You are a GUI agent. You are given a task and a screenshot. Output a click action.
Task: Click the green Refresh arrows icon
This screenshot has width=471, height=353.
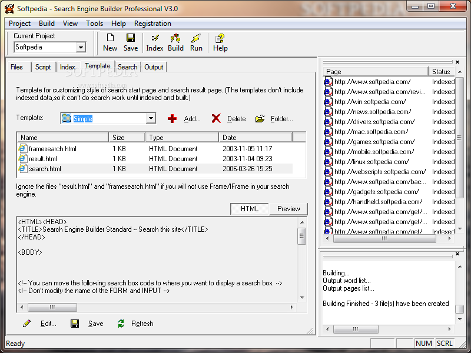coord(121,323)
